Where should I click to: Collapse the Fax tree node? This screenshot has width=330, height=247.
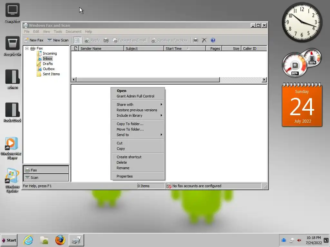click(x=27, y=48)
